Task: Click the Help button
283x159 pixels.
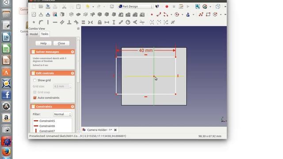Action: [x=43, y=43]
